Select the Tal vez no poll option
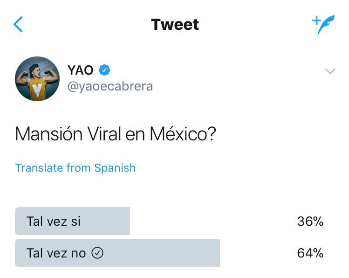This screenshot has height=278, width=349. (x=169, y=253)
